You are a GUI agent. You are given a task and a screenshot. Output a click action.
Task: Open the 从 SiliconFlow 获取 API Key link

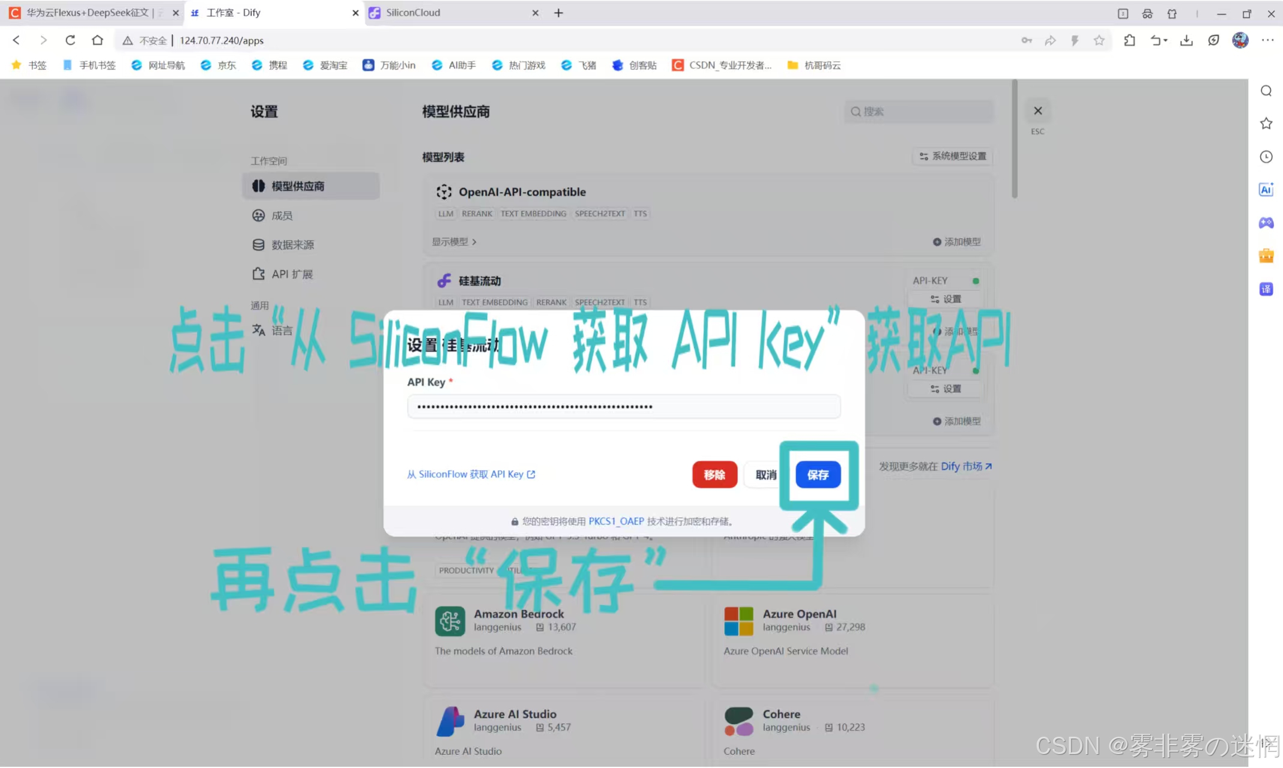click(471, 474)
